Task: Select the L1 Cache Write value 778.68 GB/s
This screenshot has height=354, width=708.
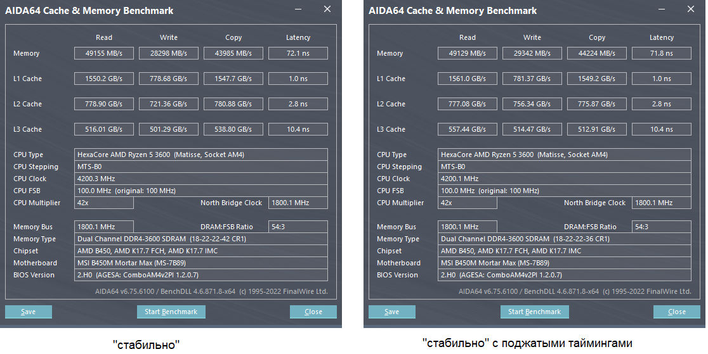Action: coord(169,79)
